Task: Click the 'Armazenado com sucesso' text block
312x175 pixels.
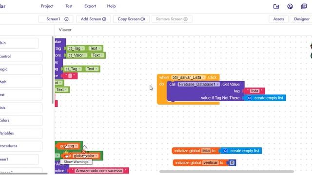Action: click(99, 171)
